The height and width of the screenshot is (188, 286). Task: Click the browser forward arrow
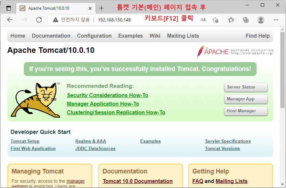tap(24, 20)
